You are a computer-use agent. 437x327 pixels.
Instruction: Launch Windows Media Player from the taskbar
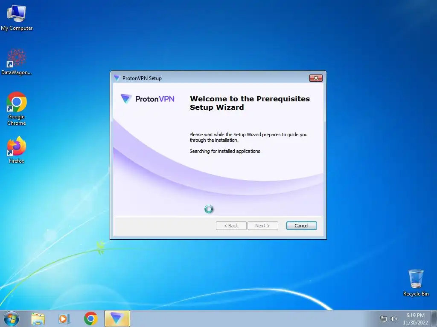click(x=64, y=318)
